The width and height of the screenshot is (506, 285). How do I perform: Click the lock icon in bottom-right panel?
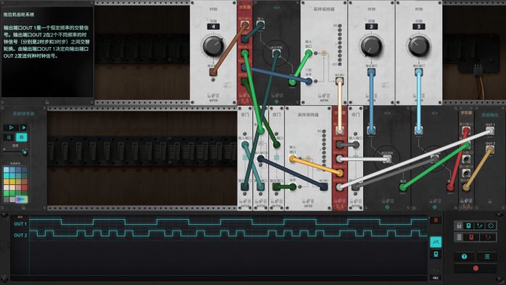pos(459,226)
